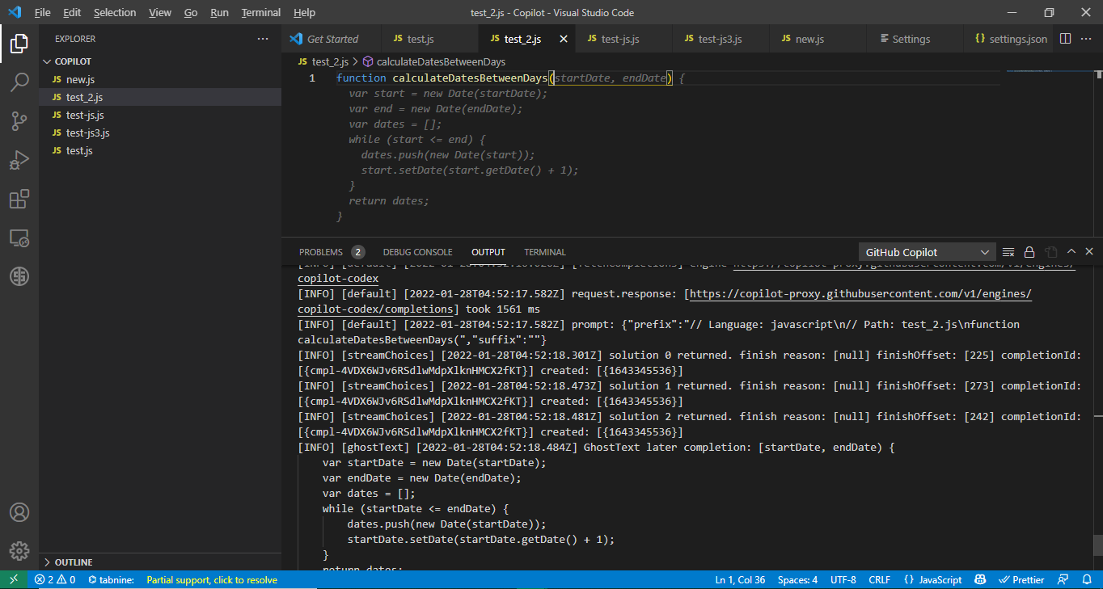The width and height of the screenshot is (1103, 589).
Task: Open the Selection menu
Action: 115,13
